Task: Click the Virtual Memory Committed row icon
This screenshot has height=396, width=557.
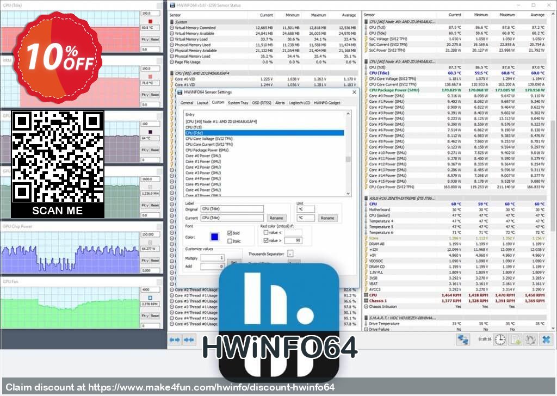Action: [x=172, y=28]
